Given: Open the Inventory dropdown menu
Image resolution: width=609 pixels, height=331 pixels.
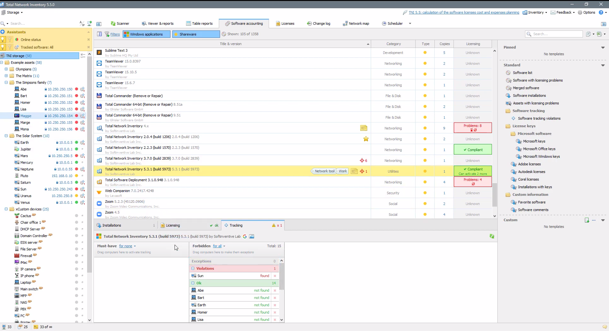Looking at the screenshot, I should [x=535, y=12].
